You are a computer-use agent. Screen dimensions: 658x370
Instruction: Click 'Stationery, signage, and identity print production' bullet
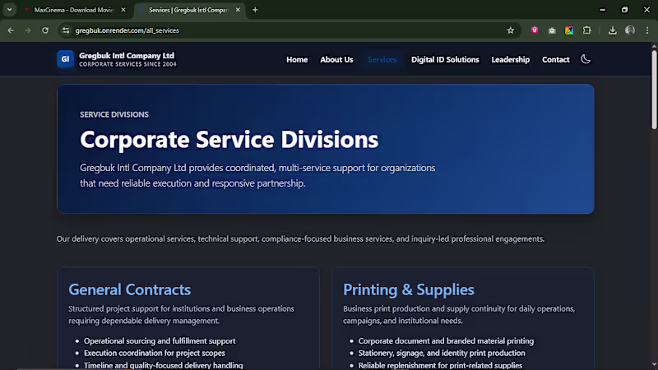click(442, 354)
